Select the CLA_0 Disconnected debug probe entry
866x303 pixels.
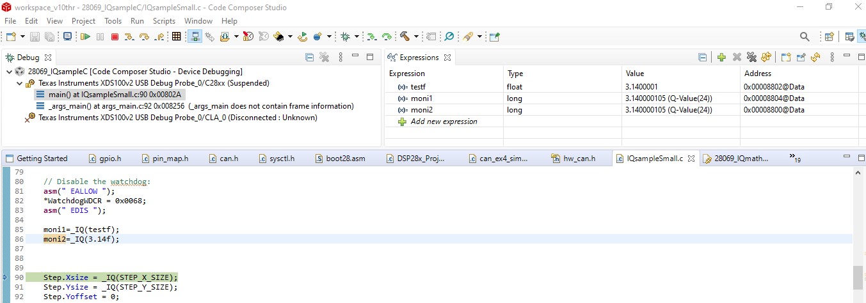click(x=172, y=118)
